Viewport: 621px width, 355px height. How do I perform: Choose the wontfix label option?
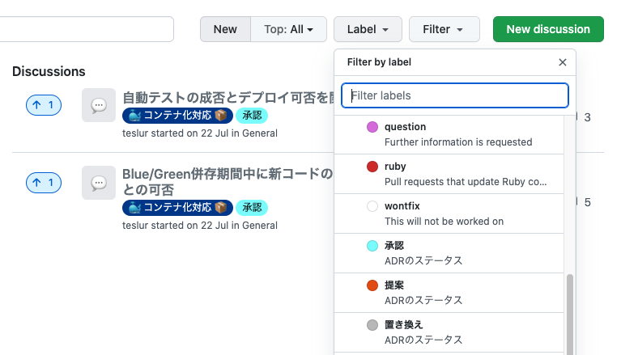click(x=402, y=206)
